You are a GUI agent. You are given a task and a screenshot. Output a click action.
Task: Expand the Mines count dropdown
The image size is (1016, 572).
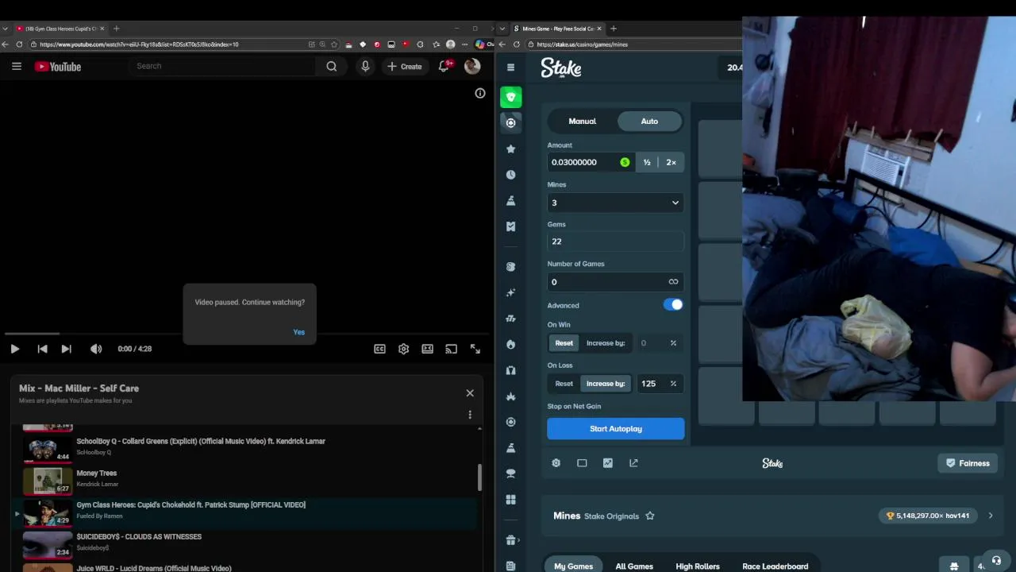615,203
